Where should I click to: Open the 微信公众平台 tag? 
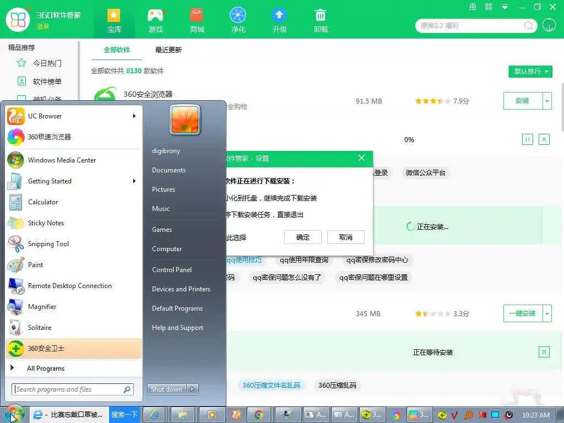click(x=426, y=172)
